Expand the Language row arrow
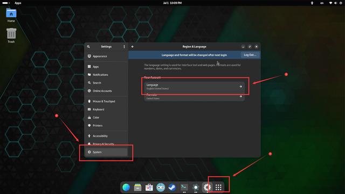 tap(241, 87)
